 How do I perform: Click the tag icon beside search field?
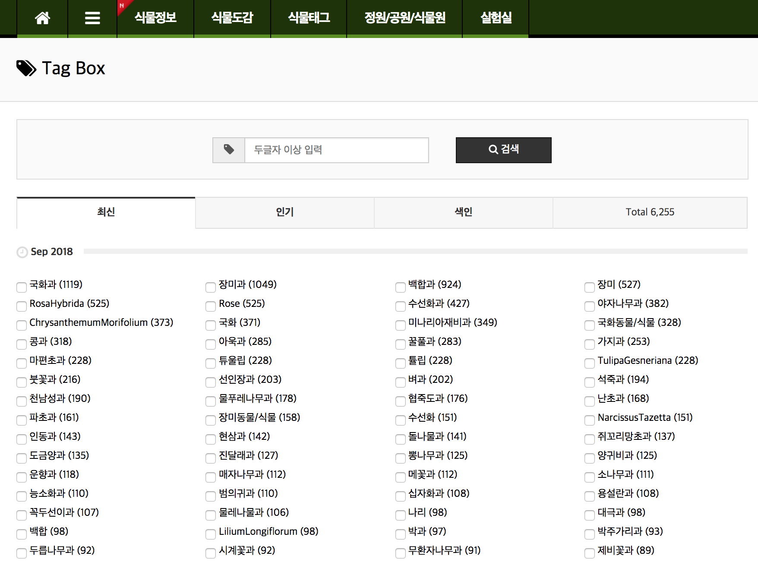click(x=229, y=150)
